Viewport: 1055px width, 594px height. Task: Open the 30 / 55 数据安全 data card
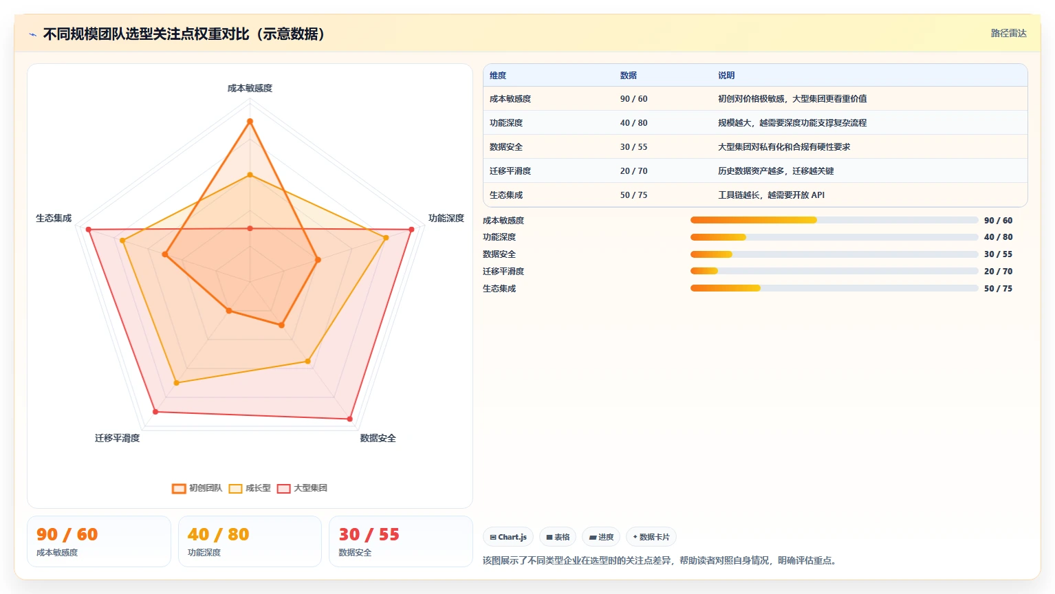pos(401,542)
